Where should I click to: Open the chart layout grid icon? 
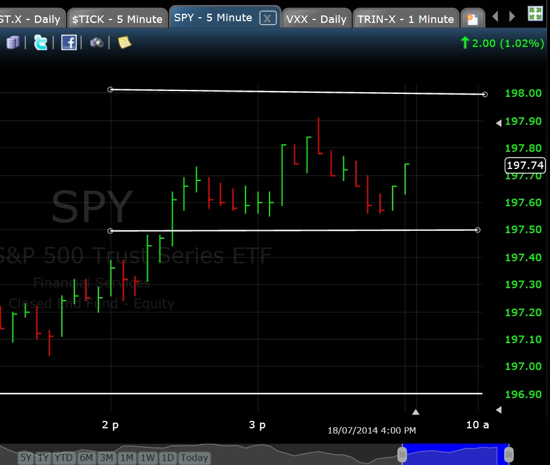[535, 14]
